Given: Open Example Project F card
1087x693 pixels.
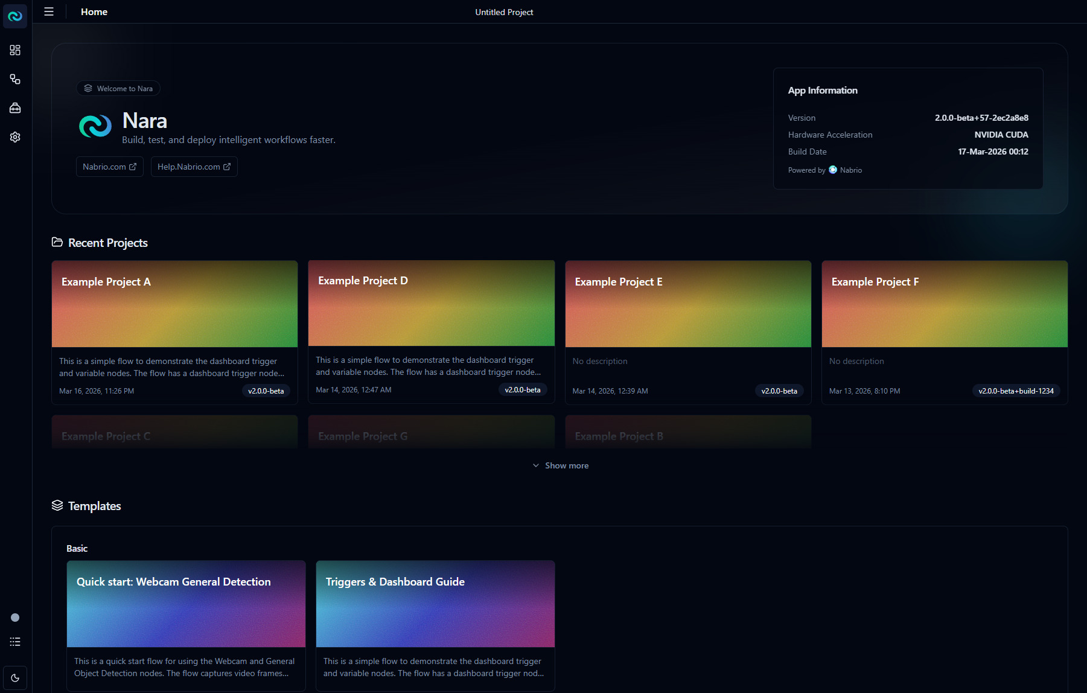Looking at the screenshot, I should coord(945,332).
